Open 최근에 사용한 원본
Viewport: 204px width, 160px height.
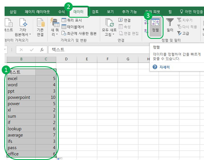tap(79, 33)
